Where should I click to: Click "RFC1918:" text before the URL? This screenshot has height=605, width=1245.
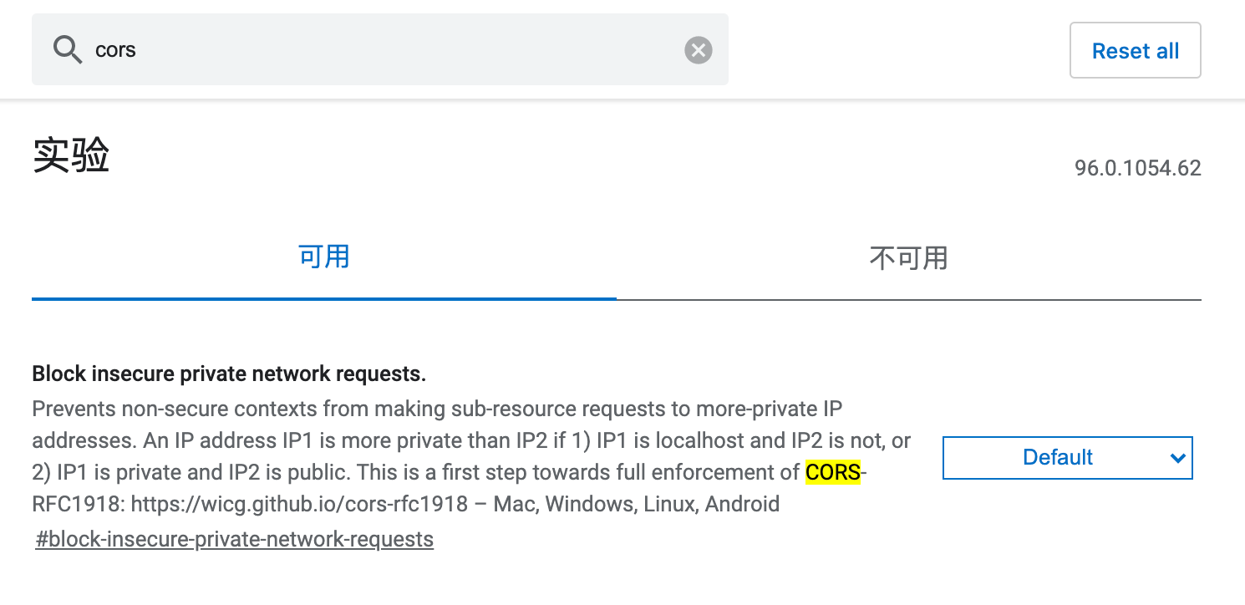pos(78,505)
